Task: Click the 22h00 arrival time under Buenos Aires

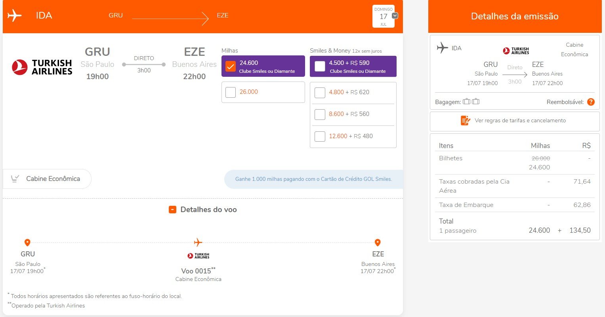Action: 195,76
